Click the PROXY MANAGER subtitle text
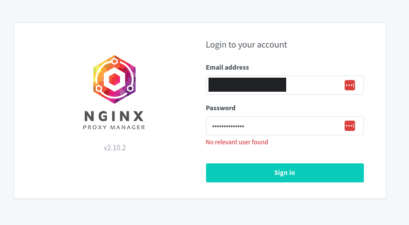The height and width of the screenshot is (225, 409). click(114, 127)
